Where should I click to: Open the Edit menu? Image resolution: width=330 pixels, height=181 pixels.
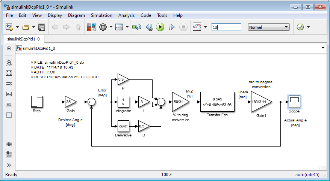click(x=23, y=15)
